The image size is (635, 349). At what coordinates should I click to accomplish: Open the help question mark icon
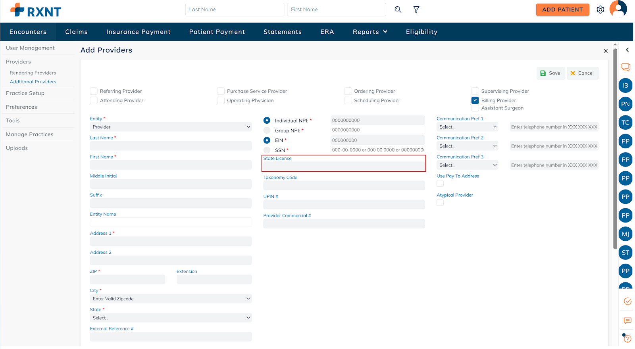pyautogui.click(x=627, y=338)
